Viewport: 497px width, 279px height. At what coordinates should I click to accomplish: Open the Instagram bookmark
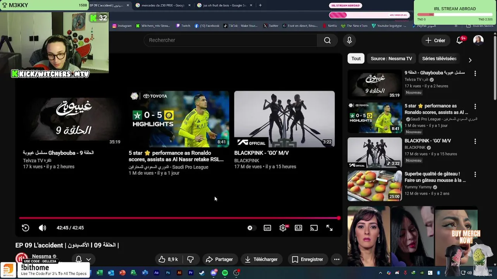(122, 26)
